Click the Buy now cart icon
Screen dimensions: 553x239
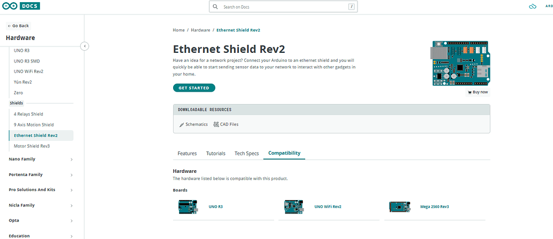tap(470, 92)
